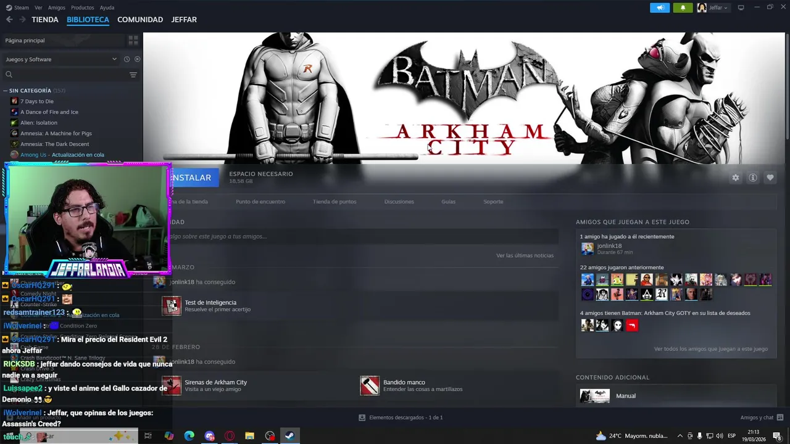790x444 pixels.
Task: Open weather widget showing 24°C
Action: (632, 436)
